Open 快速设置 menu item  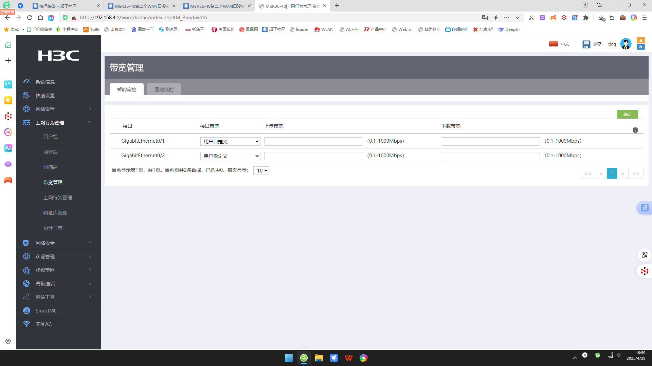pos(45,96)
